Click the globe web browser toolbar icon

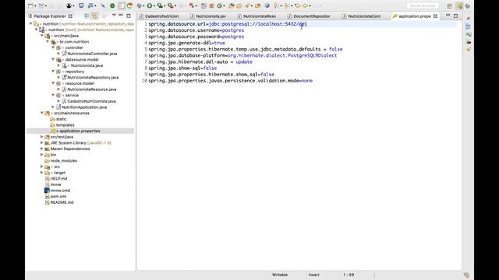tap(267, 5)
